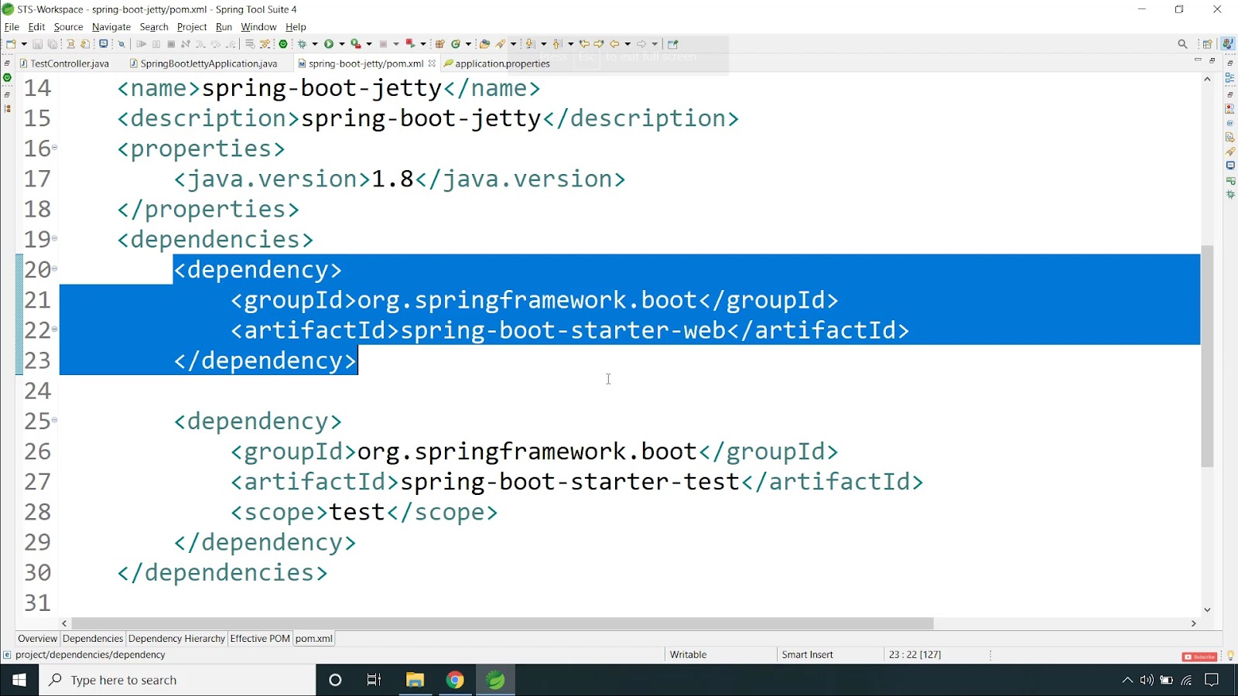The width and height of the screenshot is (1238, 696).
Task: Open the Dependency Hierarchy tab
Action: click(176, 638)
